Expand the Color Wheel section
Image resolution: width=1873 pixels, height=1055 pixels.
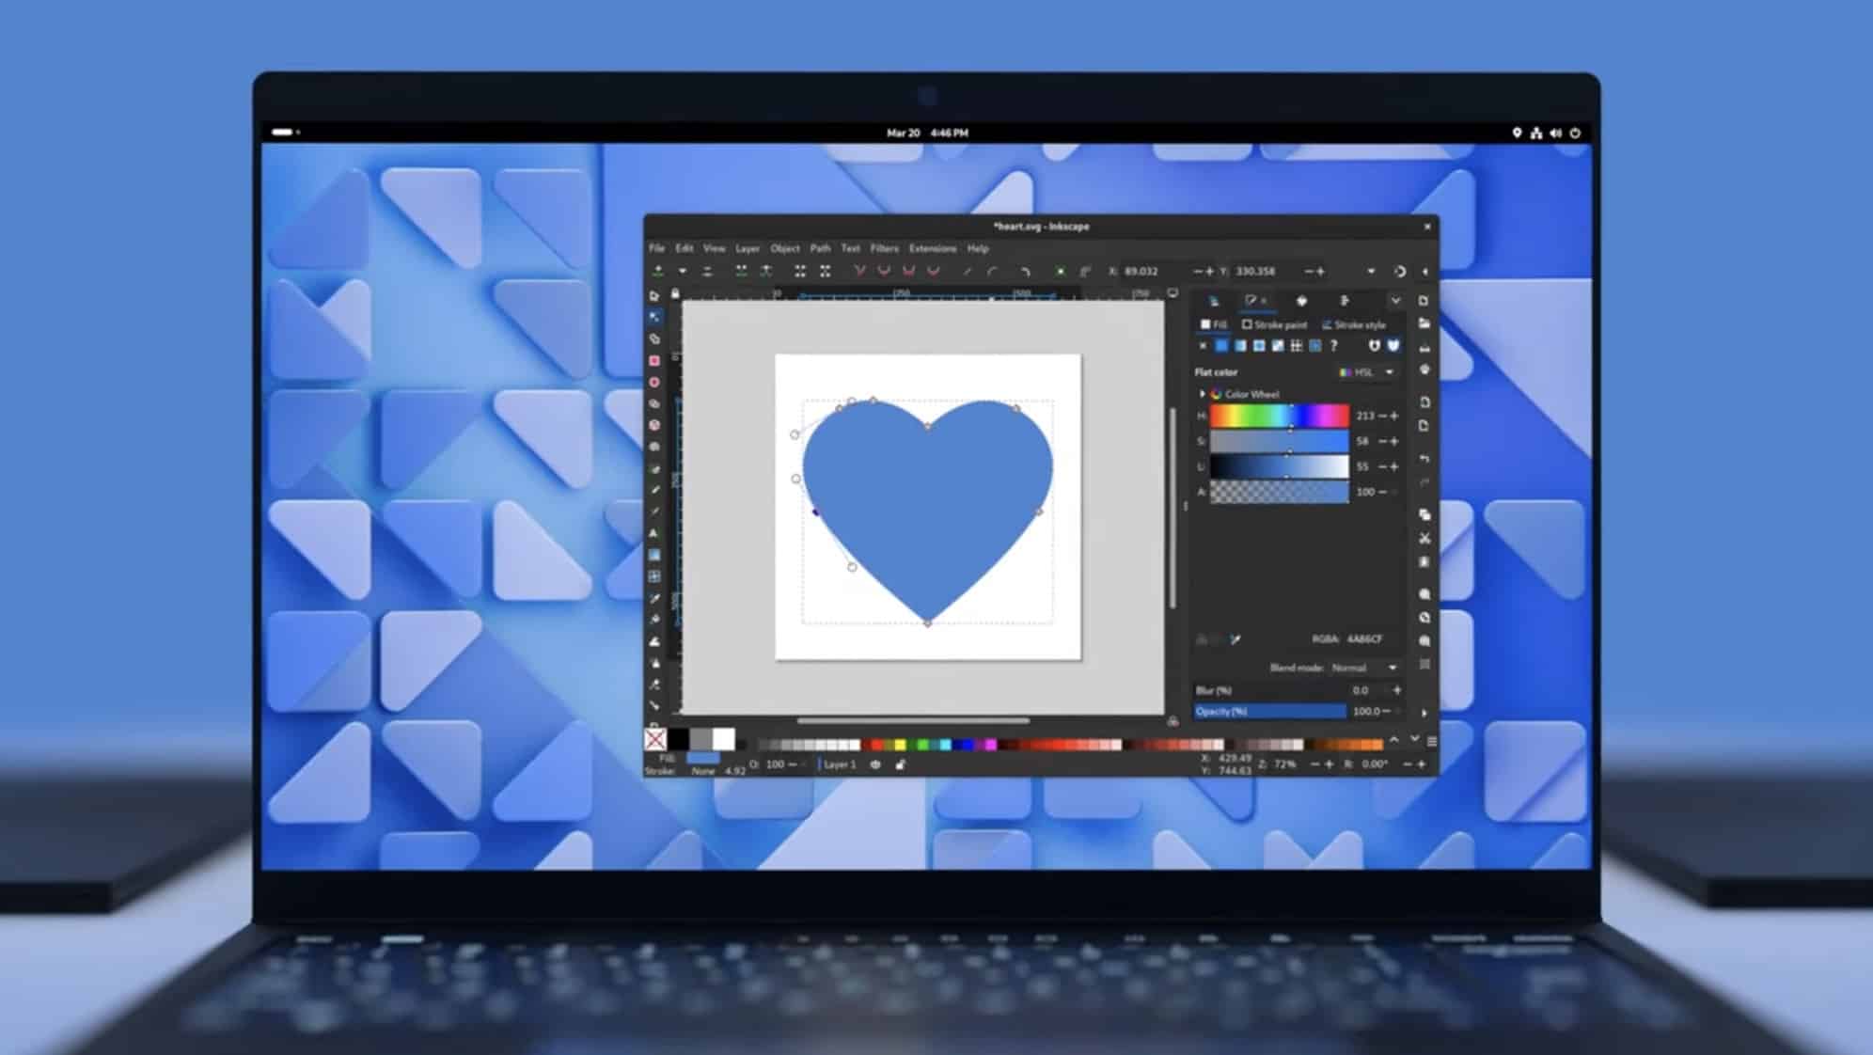[x=1202, y=394]
